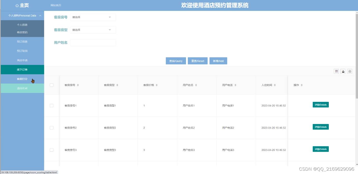Click the 主页 title link
The width and height of the screenshot is (358, 174).
coord(24,5)
